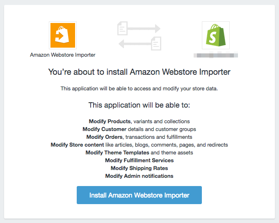Click the blurred store name under Shopify logo

216,55
